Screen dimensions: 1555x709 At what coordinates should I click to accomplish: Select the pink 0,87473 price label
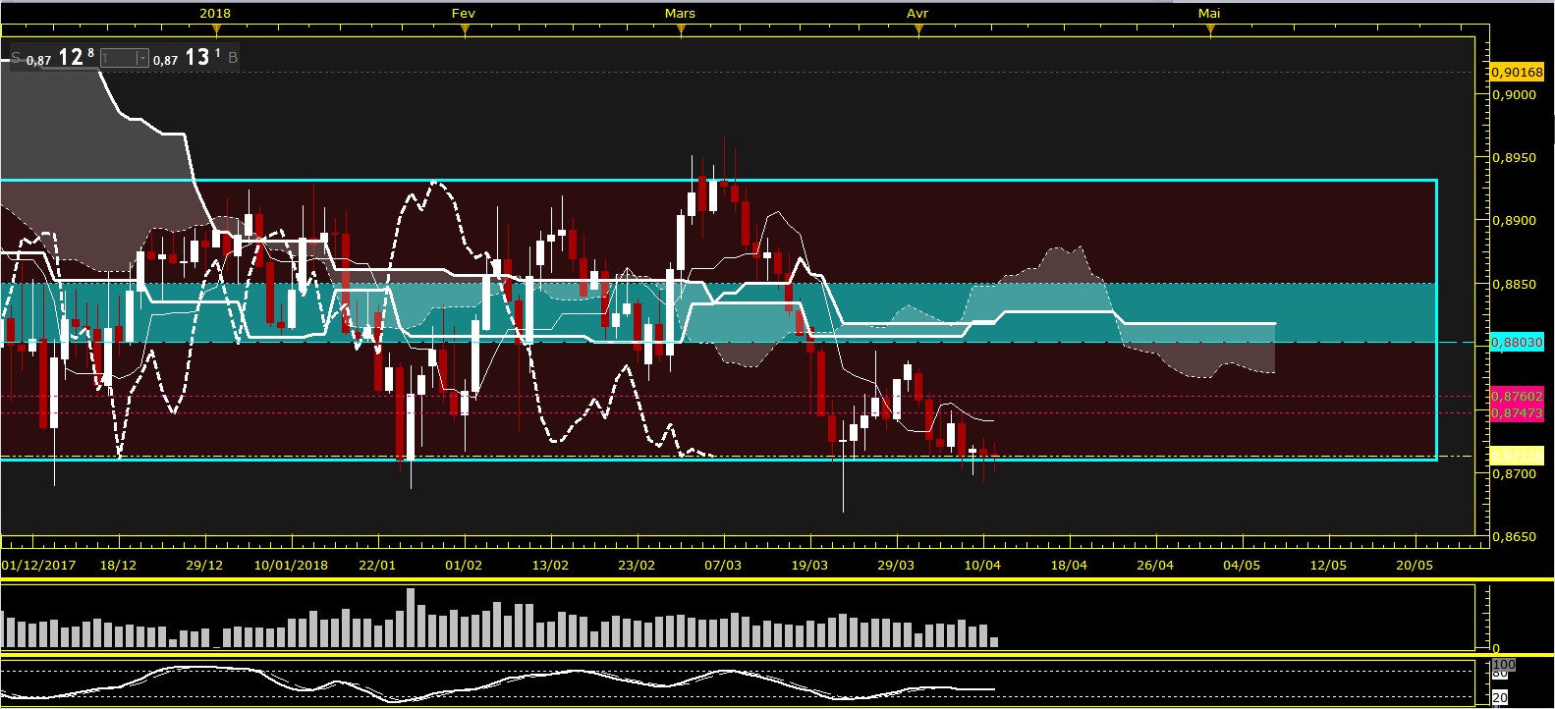1517,412
